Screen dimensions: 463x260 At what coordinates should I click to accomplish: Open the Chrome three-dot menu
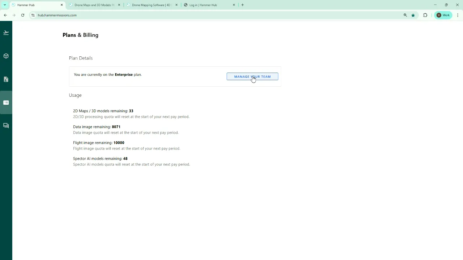458,15
